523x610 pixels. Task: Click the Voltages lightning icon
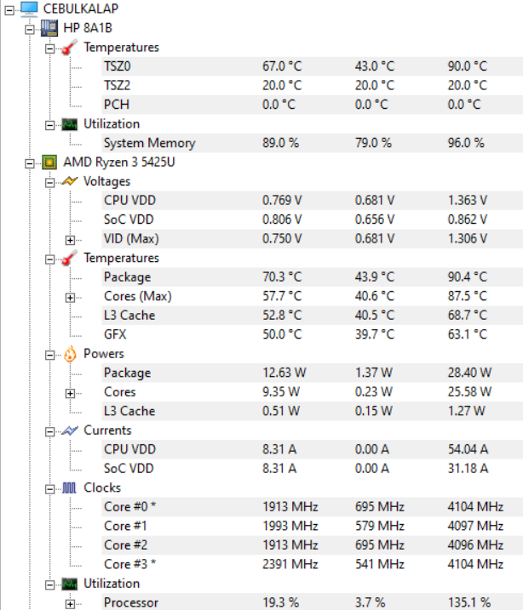pyautogui.click(x=70, y=181)
